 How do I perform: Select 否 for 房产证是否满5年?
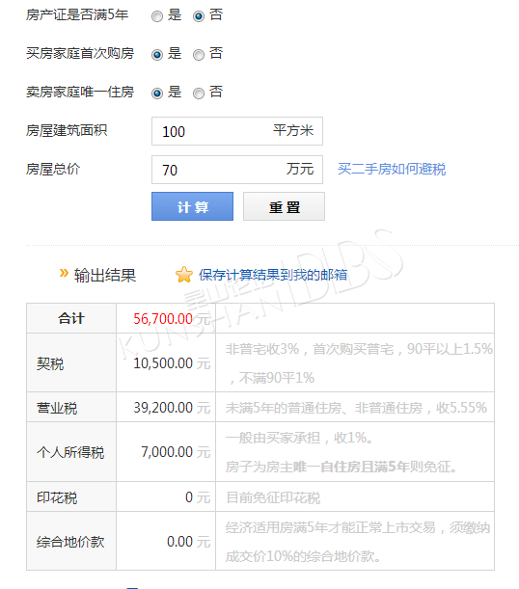tap(199, 16)
